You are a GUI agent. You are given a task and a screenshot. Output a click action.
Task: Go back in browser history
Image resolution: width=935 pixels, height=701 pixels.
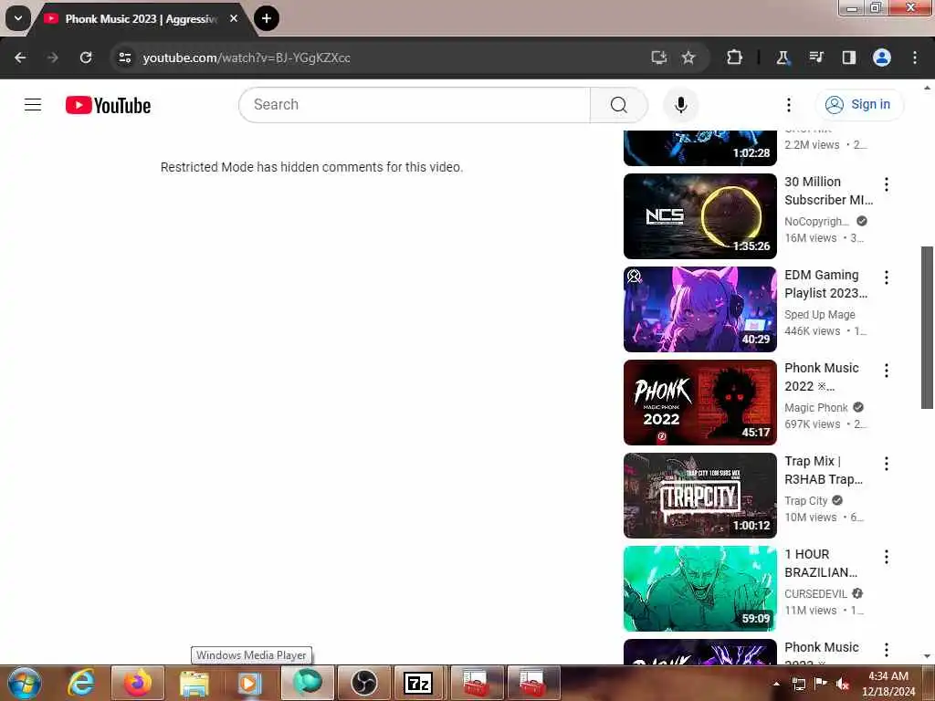pos(20,58)
